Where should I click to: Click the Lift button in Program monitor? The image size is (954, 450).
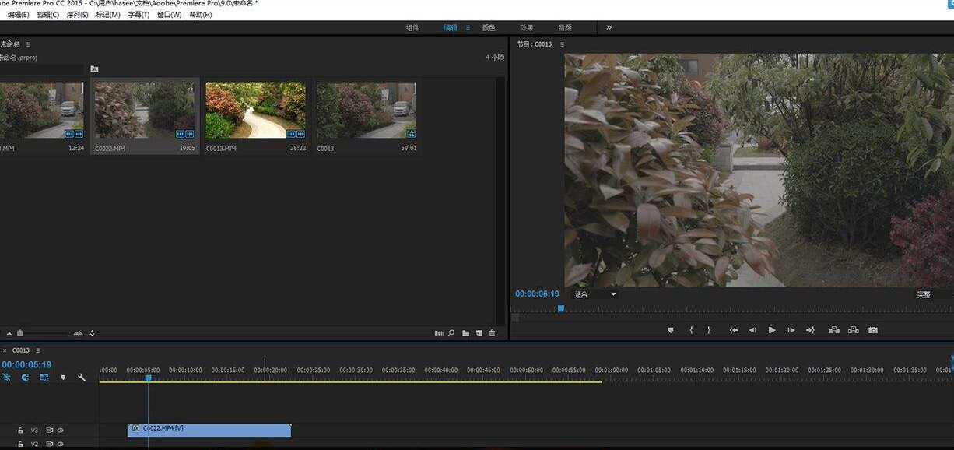click(834, 330)
